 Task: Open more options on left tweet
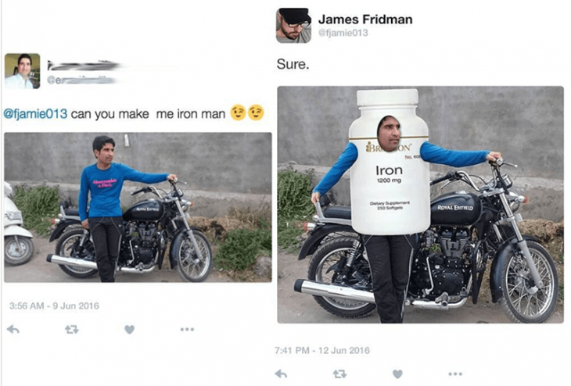(187, 330)
